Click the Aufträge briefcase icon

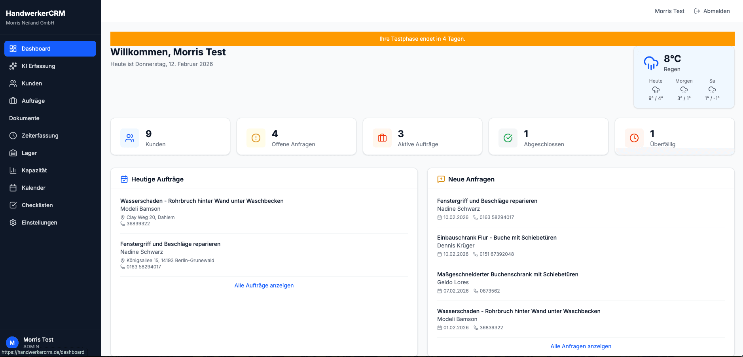13,101
